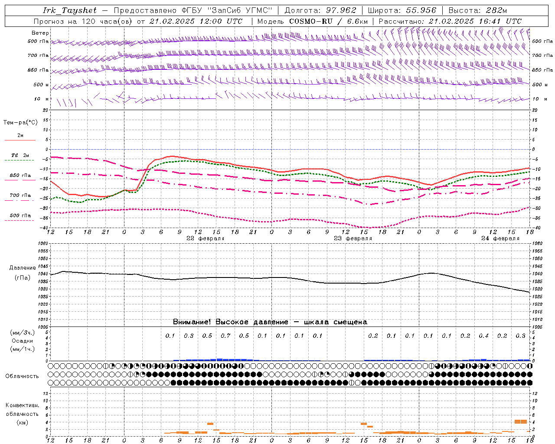
Task: Click the Td 2м legend entry
Action: click(x=20, y=155)
